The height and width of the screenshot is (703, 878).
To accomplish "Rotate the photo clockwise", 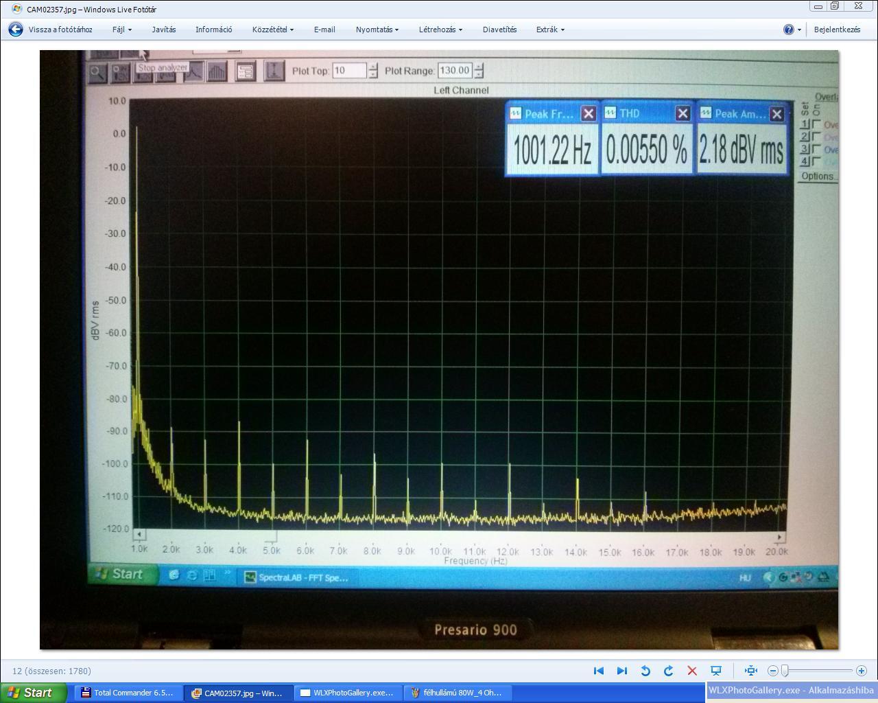I will tap(669, 671).
